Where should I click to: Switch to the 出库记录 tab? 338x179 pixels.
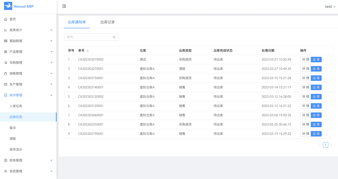click(x=107, y=22)
